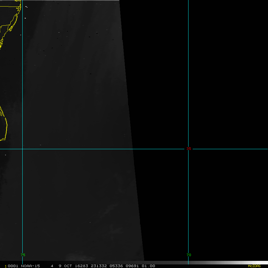
Task: Click the green 70 longitude label
Action: click(189, 255)
